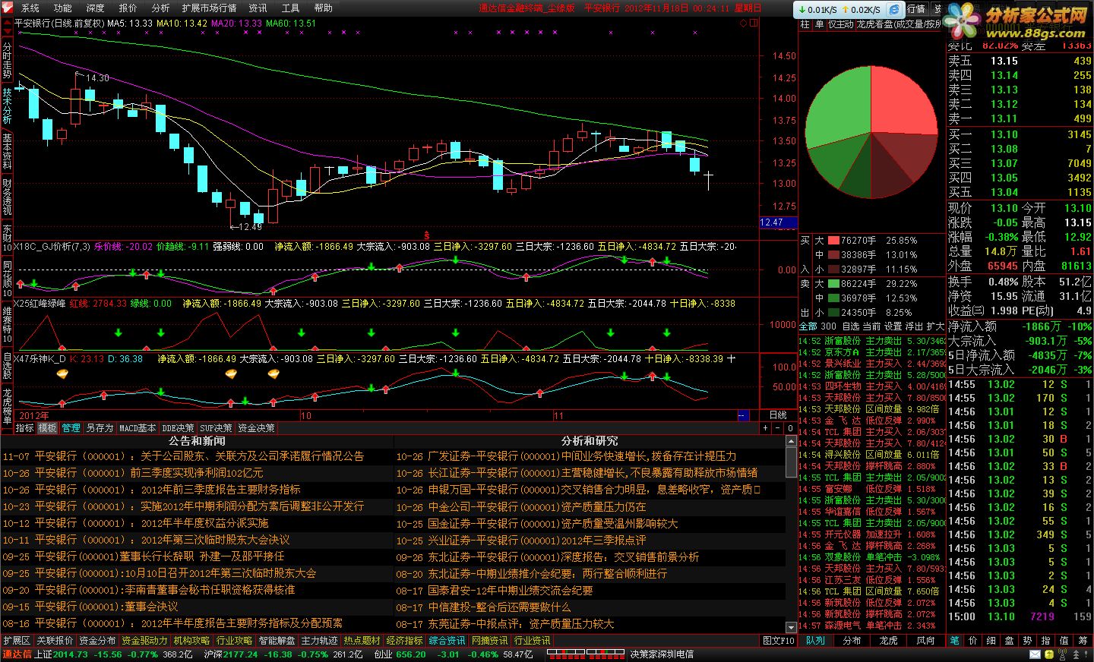Viewport: 1094px width, 662px height.
Task: Open the 主力轨迹 bottom tab
Action: [x=319, y=641]
